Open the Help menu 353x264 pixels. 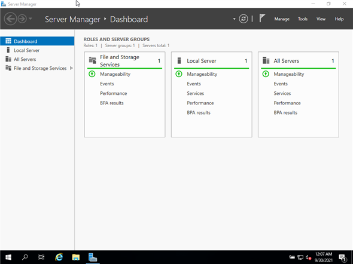tap(339, 19)
